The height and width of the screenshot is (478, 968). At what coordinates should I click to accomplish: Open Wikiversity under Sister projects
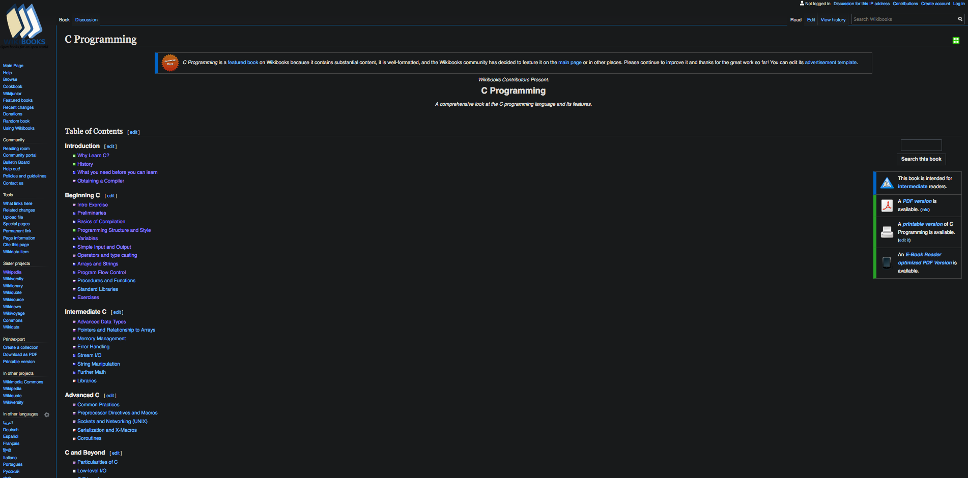pos(13,279)
